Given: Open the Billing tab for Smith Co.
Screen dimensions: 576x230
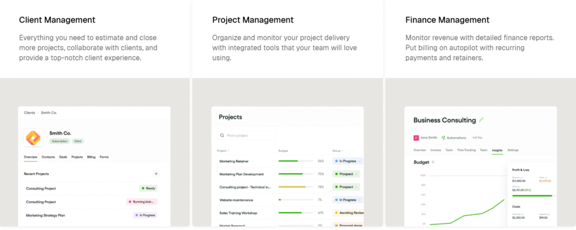Looking at the screenshot, I should [x=91, y=157].
